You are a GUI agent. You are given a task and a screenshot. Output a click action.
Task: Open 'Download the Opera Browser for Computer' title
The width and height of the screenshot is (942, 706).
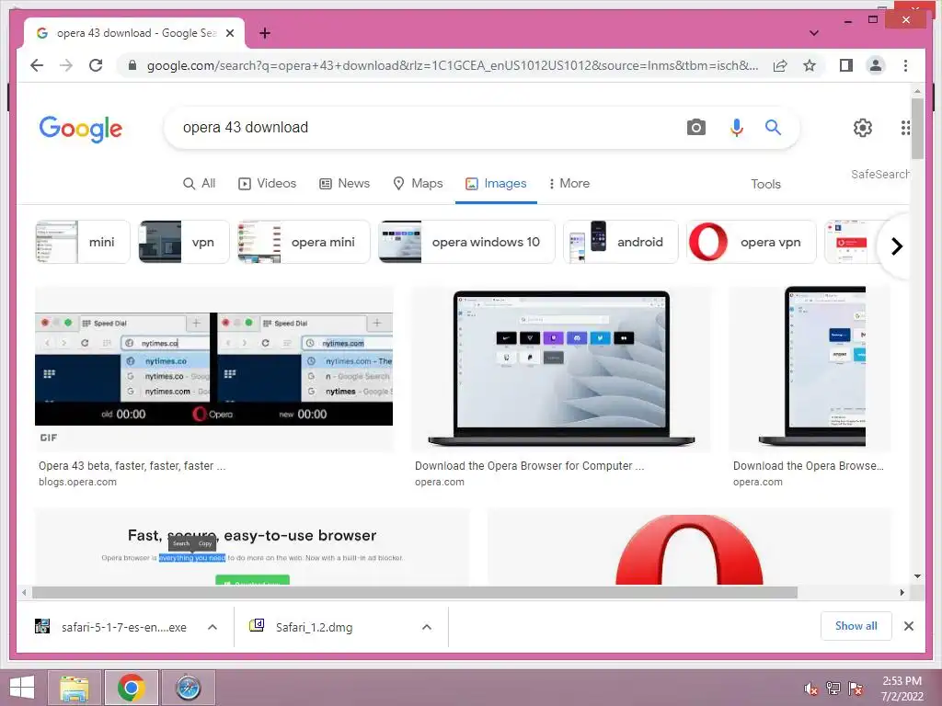[x=529, y=466]
